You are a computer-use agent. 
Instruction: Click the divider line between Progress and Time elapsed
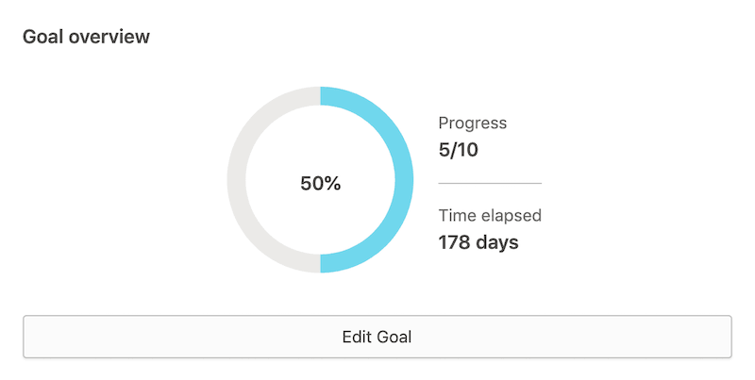pyautogui.click(x=490, y=182)
